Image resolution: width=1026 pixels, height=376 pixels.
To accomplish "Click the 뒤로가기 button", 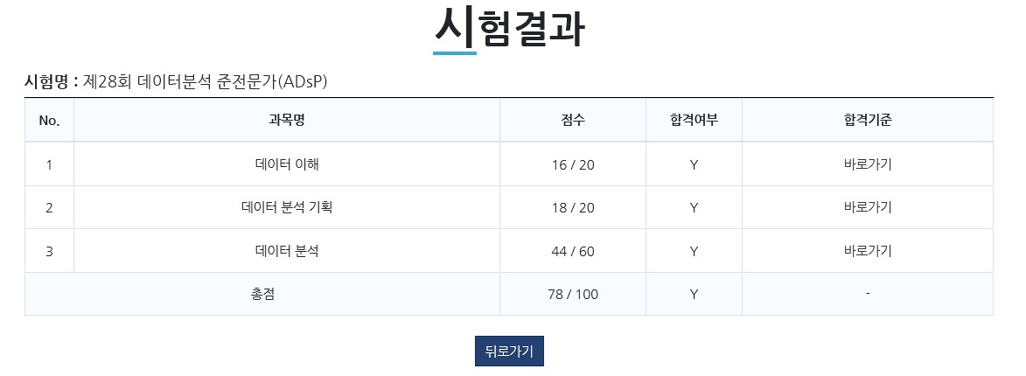I will [509, 352].
